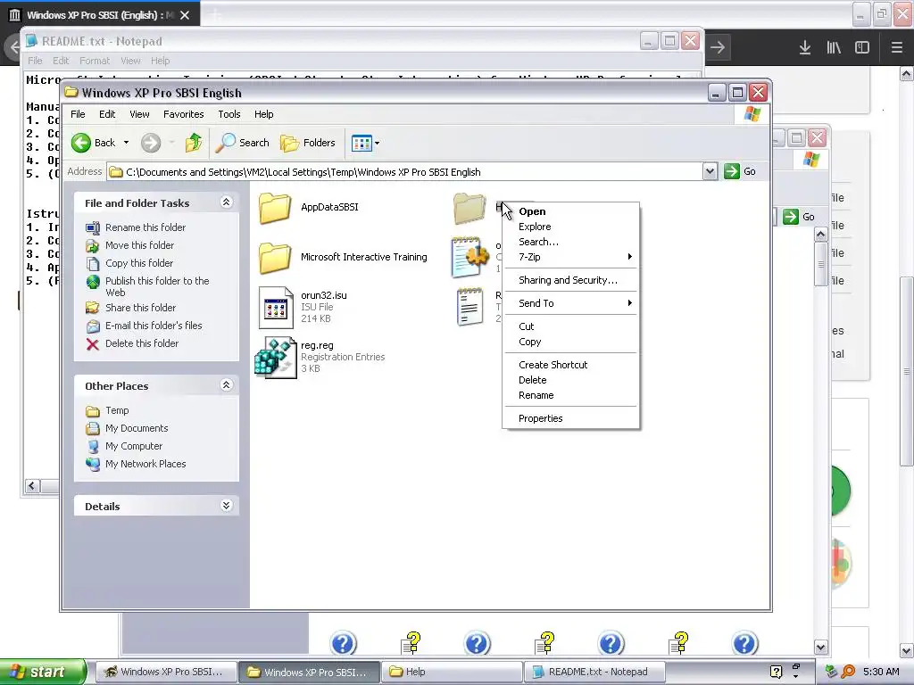Click Share this folder task
This screenshot has width=914, height=685.
coord(140,308)
